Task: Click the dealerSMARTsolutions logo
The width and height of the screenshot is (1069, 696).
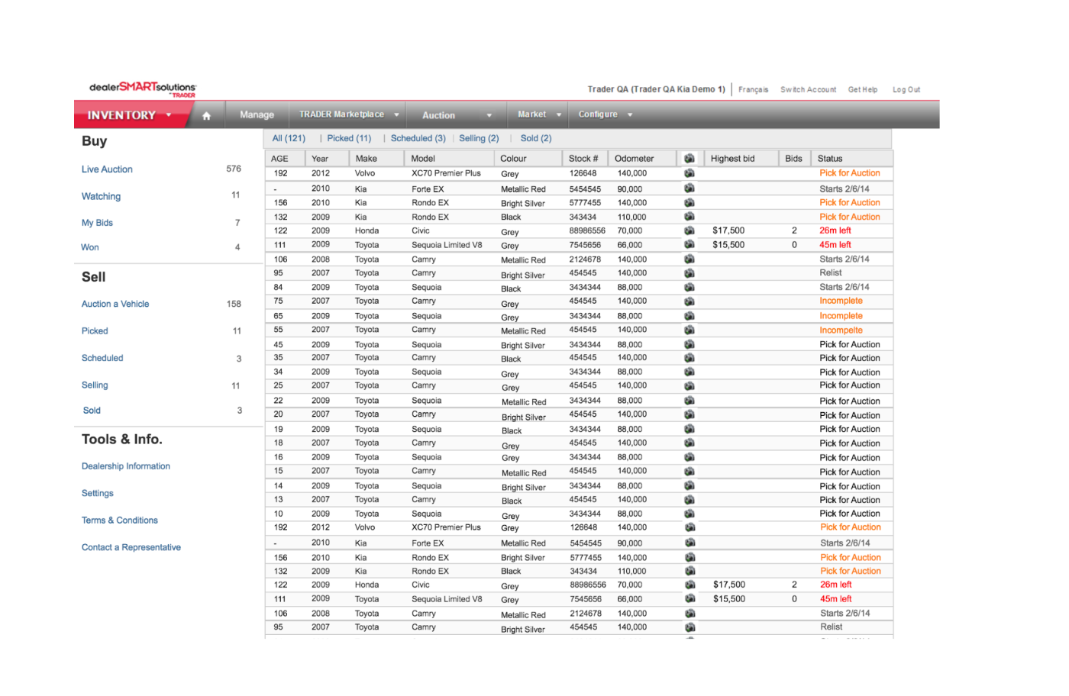Action: pos(143,89)
